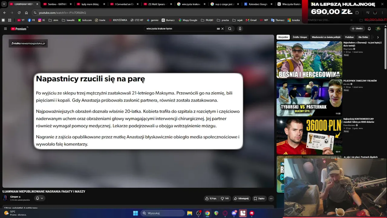This screenshot has height=218, width=387.
Task: Open the Gimper channel avatar
Action: tap(5, 198)
